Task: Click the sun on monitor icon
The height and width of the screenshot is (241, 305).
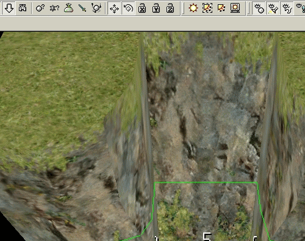Action: [x=235, y=8]
